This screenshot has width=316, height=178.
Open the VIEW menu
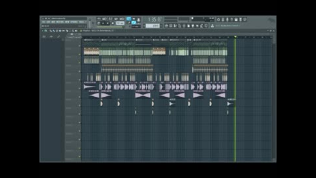point(67,22)
